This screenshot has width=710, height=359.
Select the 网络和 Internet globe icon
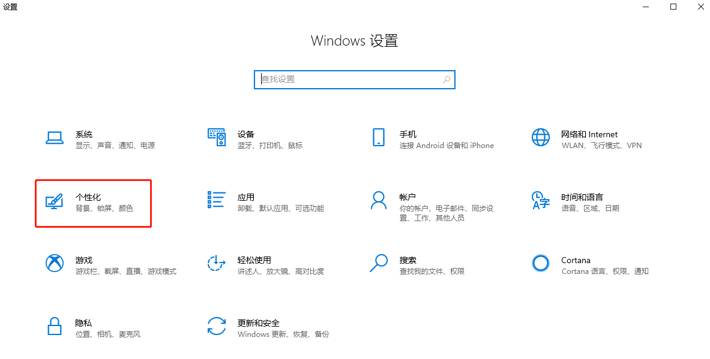point(540,138)
